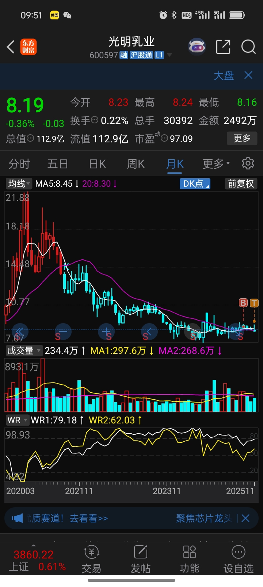The height and width of the screenshot is (587, 263).
Task: Tap the MA1:297.6万 volume value
Action: (122, 351)
